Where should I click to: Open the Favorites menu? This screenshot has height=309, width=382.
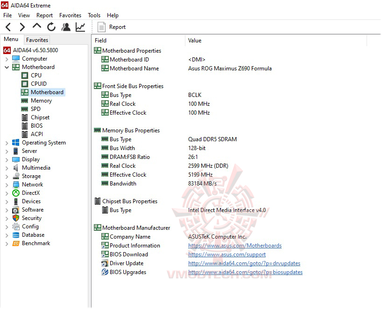tap(70, 15)
